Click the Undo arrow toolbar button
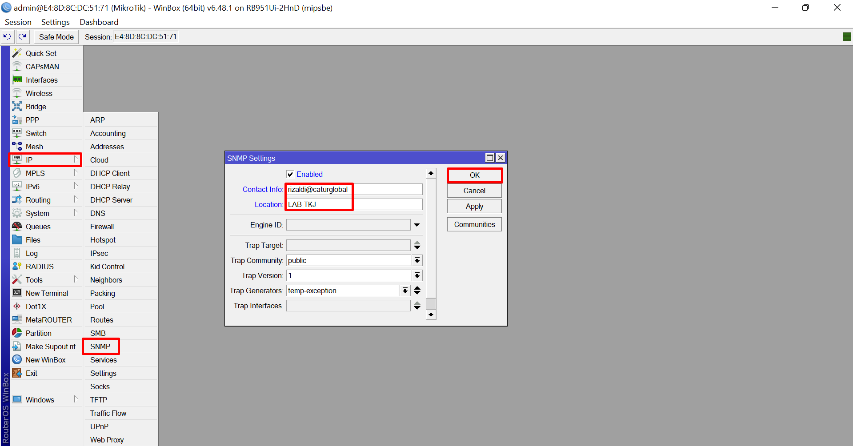The image size is (853, 446). [8, 37]
